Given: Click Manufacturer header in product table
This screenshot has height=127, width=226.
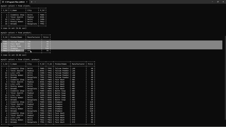Looking at the screenshot, I should 34,37.
